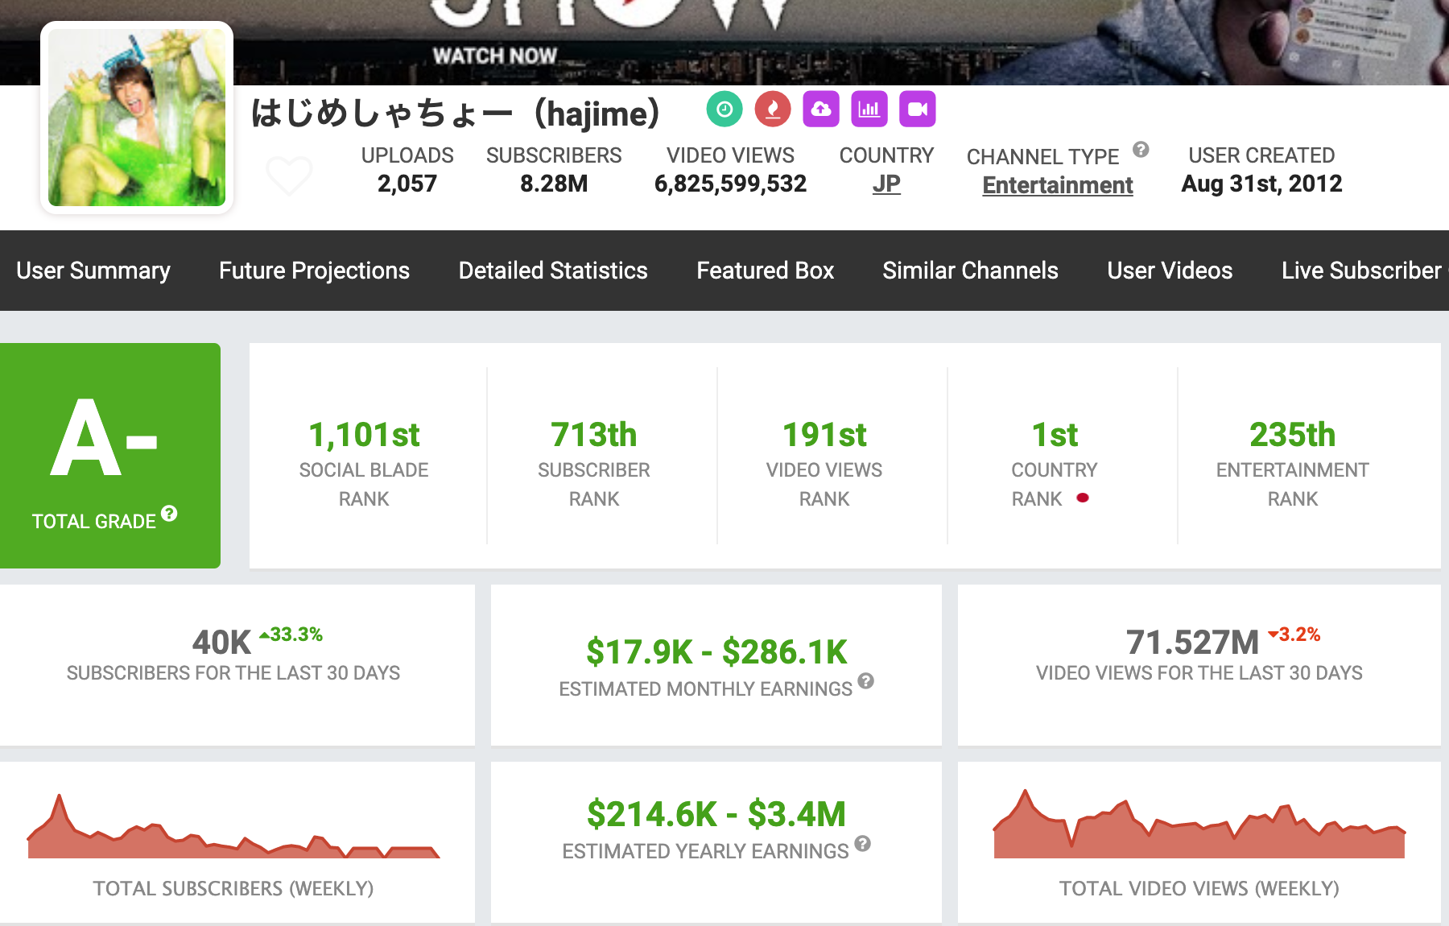Click the JP country link
This screenshot has width=1449, height=926.
pos(886,184)
